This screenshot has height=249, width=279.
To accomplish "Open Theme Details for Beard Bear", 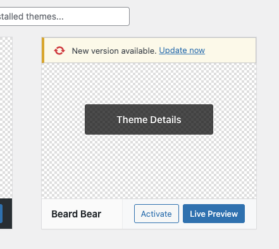I will tap(149, 119).
